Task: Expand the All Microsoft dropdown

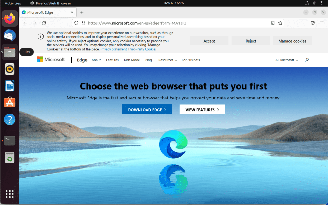Action: pyautogui.click(x=286, y=60)
